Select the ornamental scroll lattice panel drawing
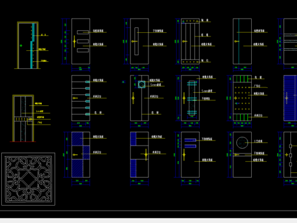 (x=28, y=179)
